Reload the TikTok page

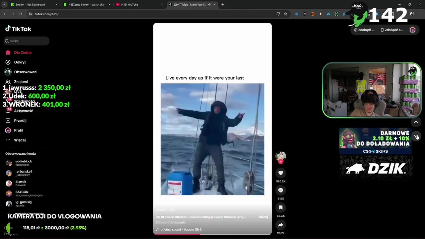[x=21, y=14]
